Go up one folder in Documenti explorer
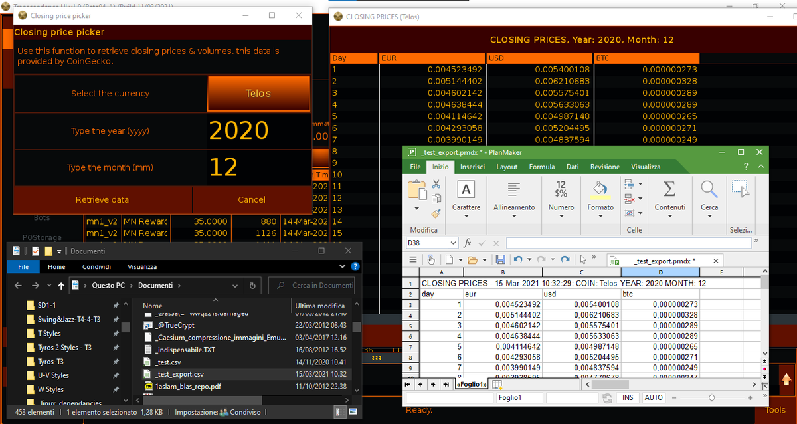The image size is (797, 424). coord(61,286)
